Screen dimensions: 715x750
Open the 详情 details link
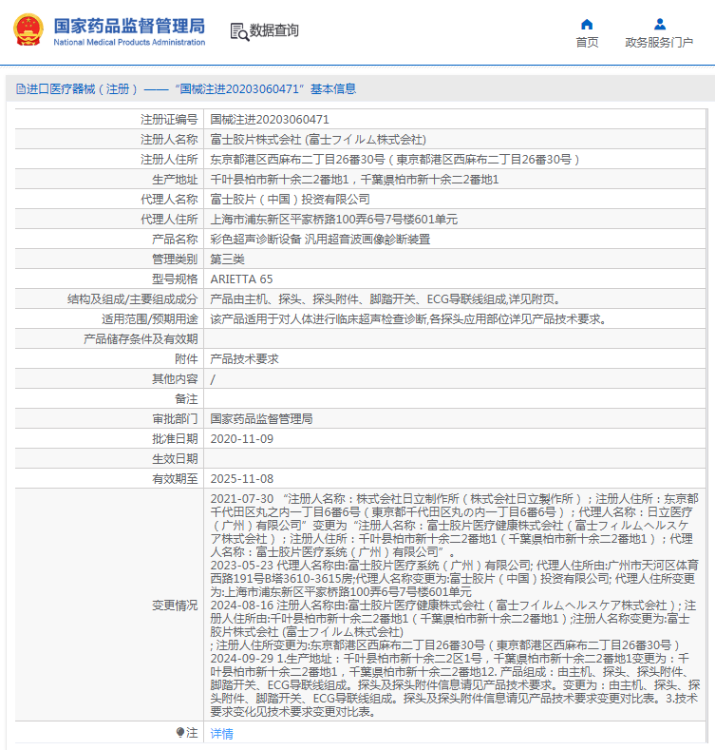(x=222, y=733)
